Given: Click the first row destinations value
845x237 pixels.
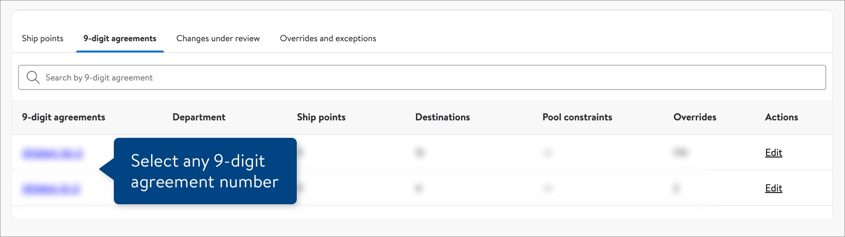Looking at the screenshot, I should point(420,153).
